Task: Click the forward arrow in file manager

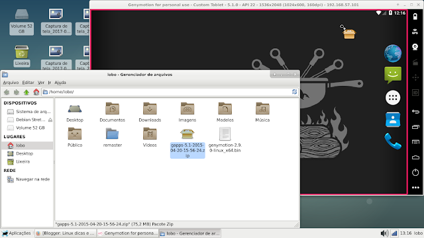Action: pos(17,93)
